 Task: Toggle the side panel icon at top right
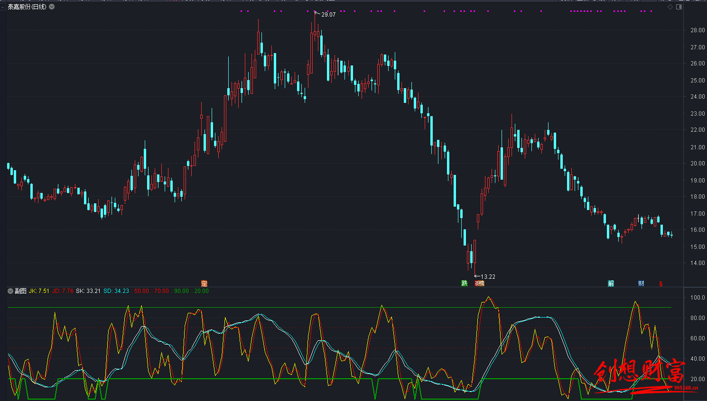(679, 7)
